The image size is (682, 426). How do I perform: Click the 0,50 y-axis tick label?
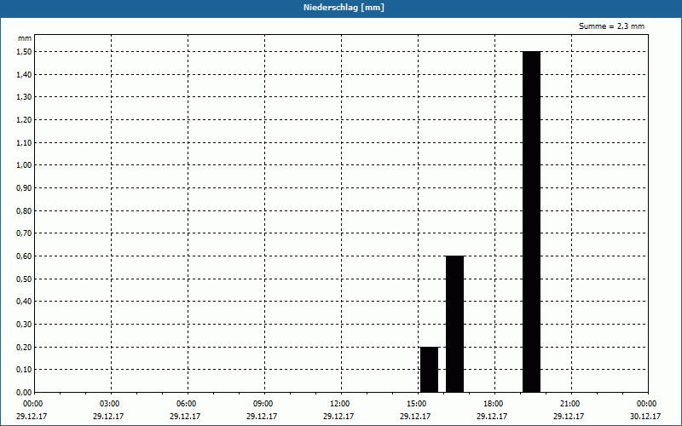tap(24, 279)
